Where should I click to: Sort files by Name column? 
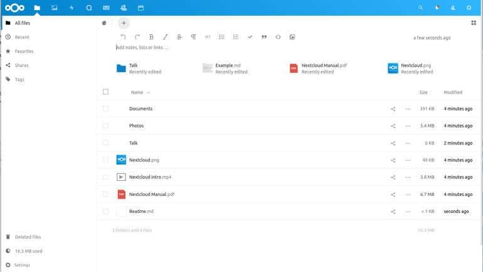click(x=137, y=92)
